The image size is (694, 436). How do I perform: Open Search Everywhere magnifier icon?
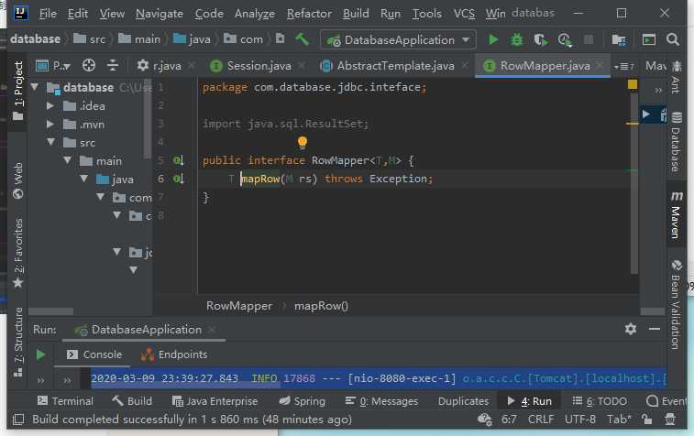[673, 39]
